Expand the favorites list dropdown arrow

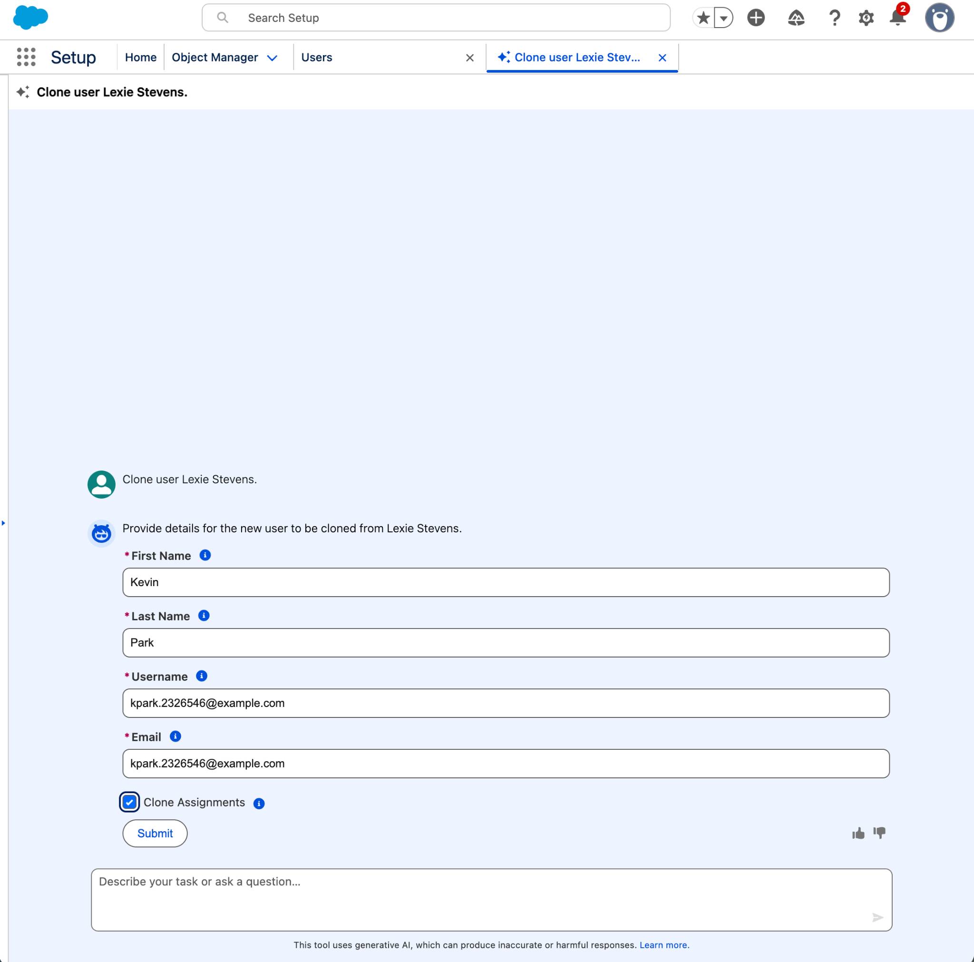point(723,18)
